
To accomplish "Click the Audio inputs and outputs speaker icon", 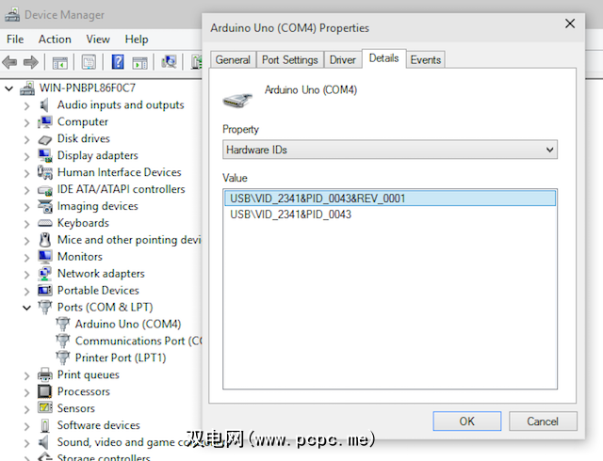I will 44,104.
